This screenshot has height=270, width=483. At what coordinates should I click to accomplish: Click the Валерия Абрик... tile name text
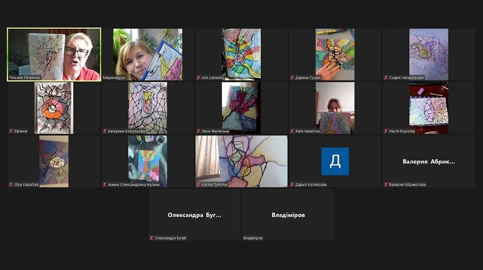[429, 162]
